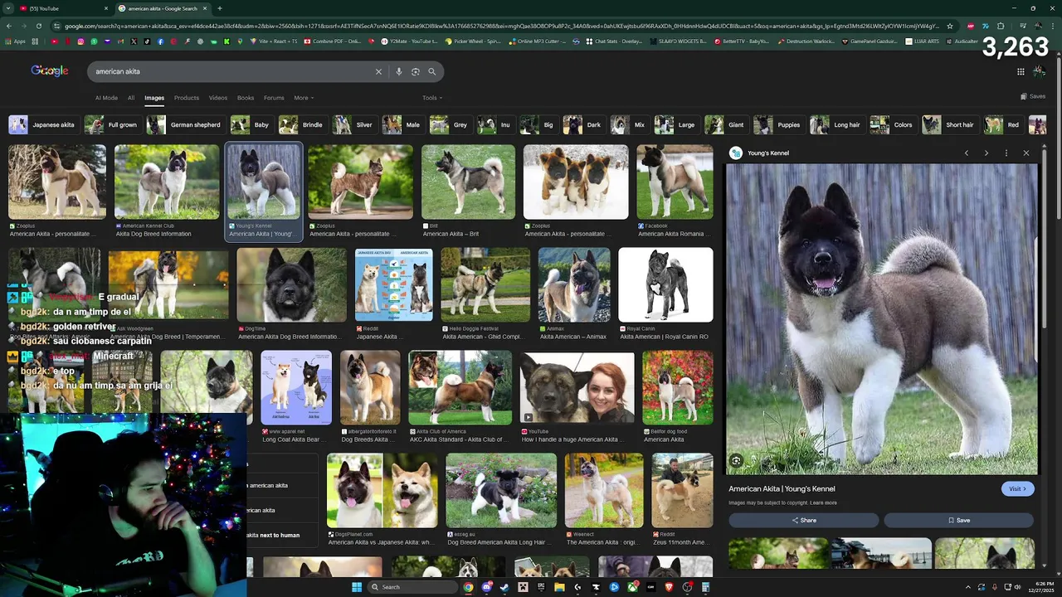This screenshot has height=597, width=1062.
Task: Close the image preview panel
Action: [x=1026, y=153]
